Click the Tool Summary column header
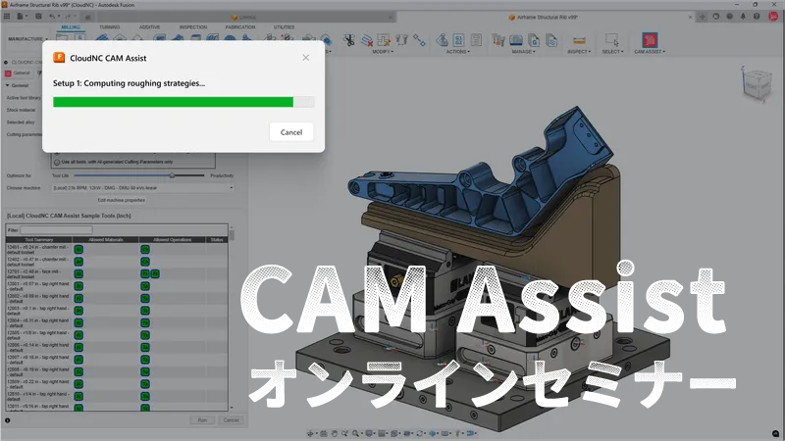The width and height of the screenshot is (785, 441). click(39, 240)
